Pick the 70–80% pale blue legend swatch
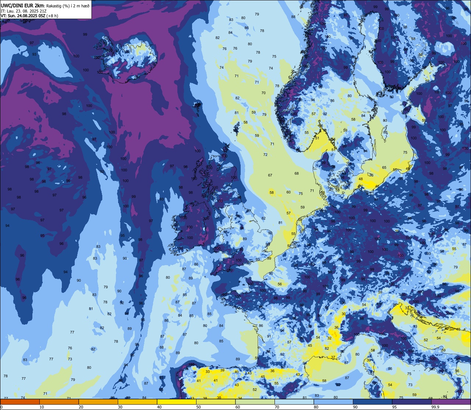 click(x=294, y=402)
